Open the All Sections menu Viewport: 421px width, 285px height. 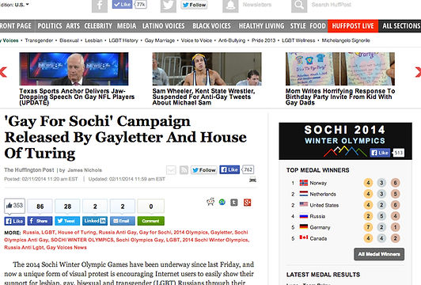click(401, 26)
